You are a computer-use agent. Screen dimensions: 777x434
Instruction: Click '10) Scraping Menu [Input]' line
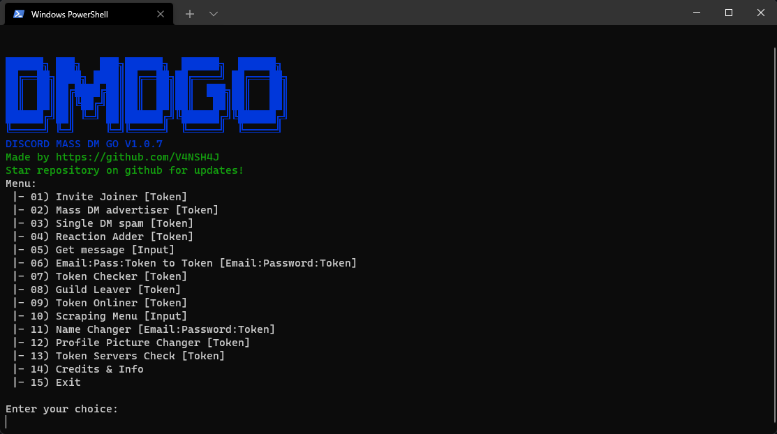pyautogui.click(x=100, y=316)
